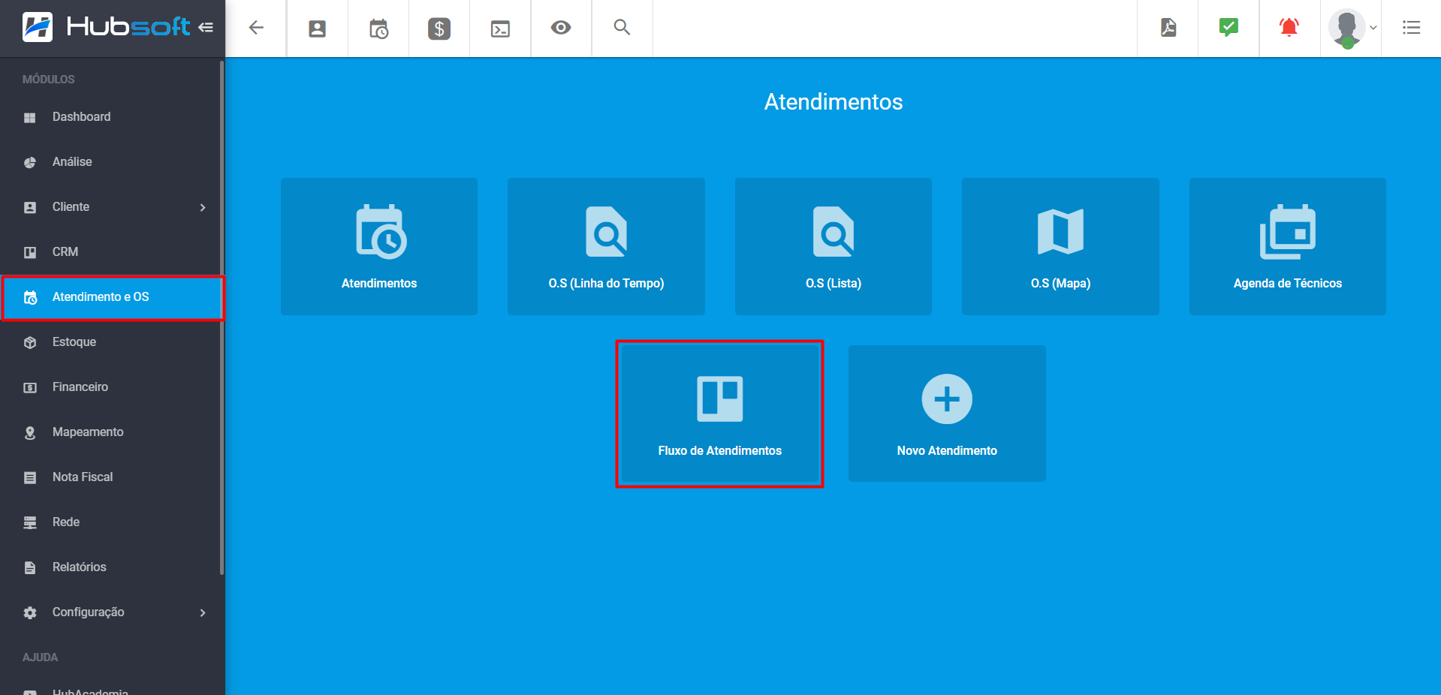Image resolution: width=1441 pixels, height=695 pixels.
Task: Click the Cliente contact icon in sidebar
Action: (x=30, y=208)
